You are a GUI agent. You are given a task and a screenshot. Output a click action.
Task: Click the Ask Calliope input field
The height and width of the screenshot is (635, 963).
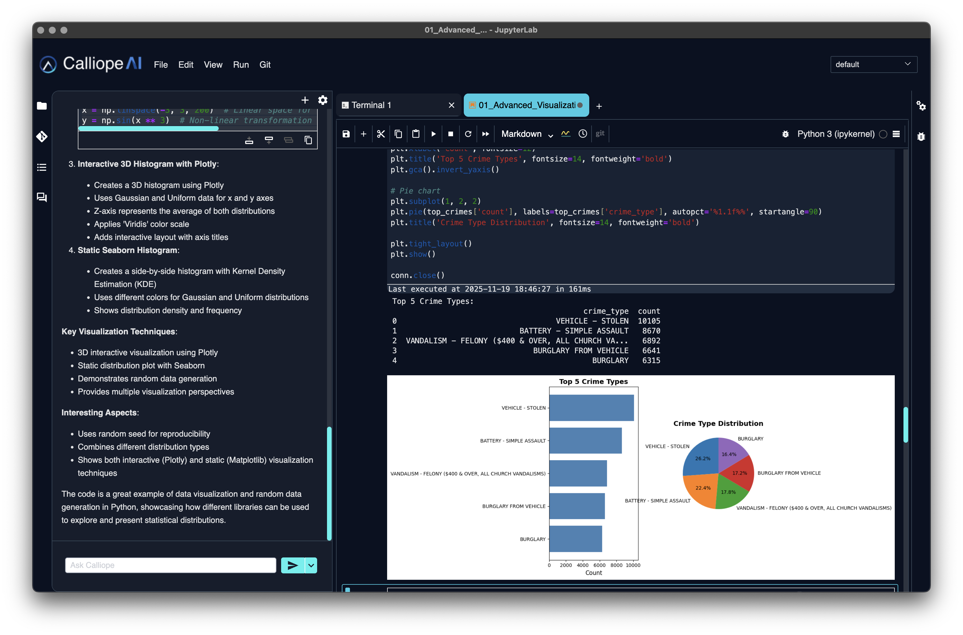170,565
